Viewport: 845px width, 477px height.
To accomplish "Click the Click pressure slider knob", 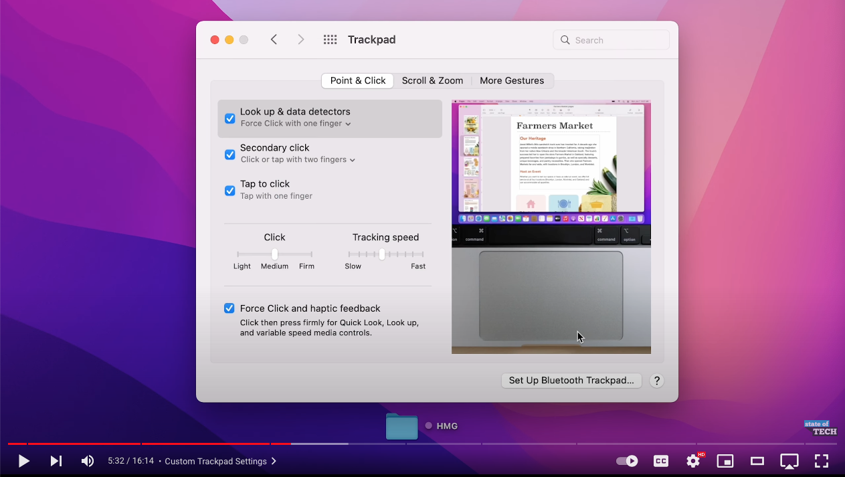I will coord(274,254).
